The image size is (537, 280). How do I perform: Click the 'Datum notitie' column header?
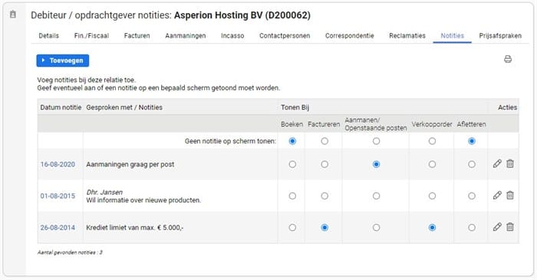click(61, 107)
